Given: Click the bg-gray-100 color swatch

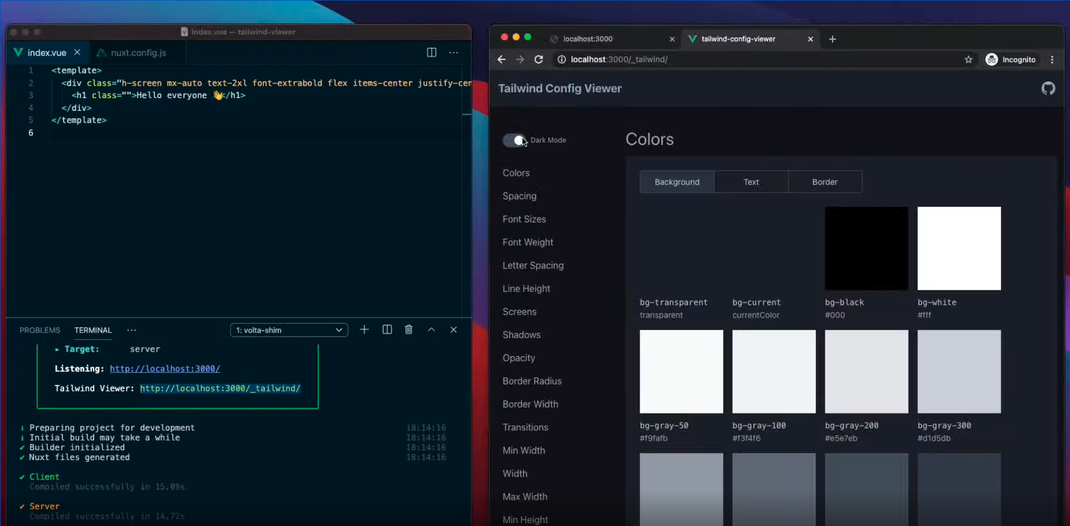Looking at the screenshot, I should 774,372.
